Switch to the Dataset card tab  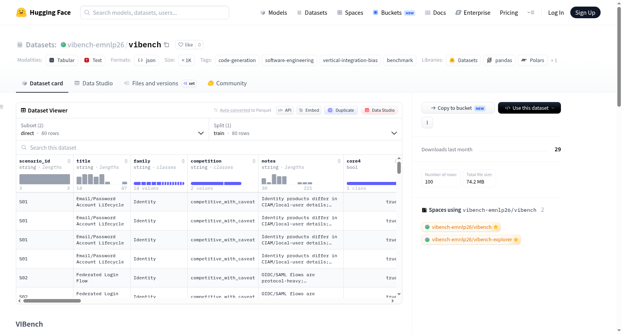pos(42,83)
